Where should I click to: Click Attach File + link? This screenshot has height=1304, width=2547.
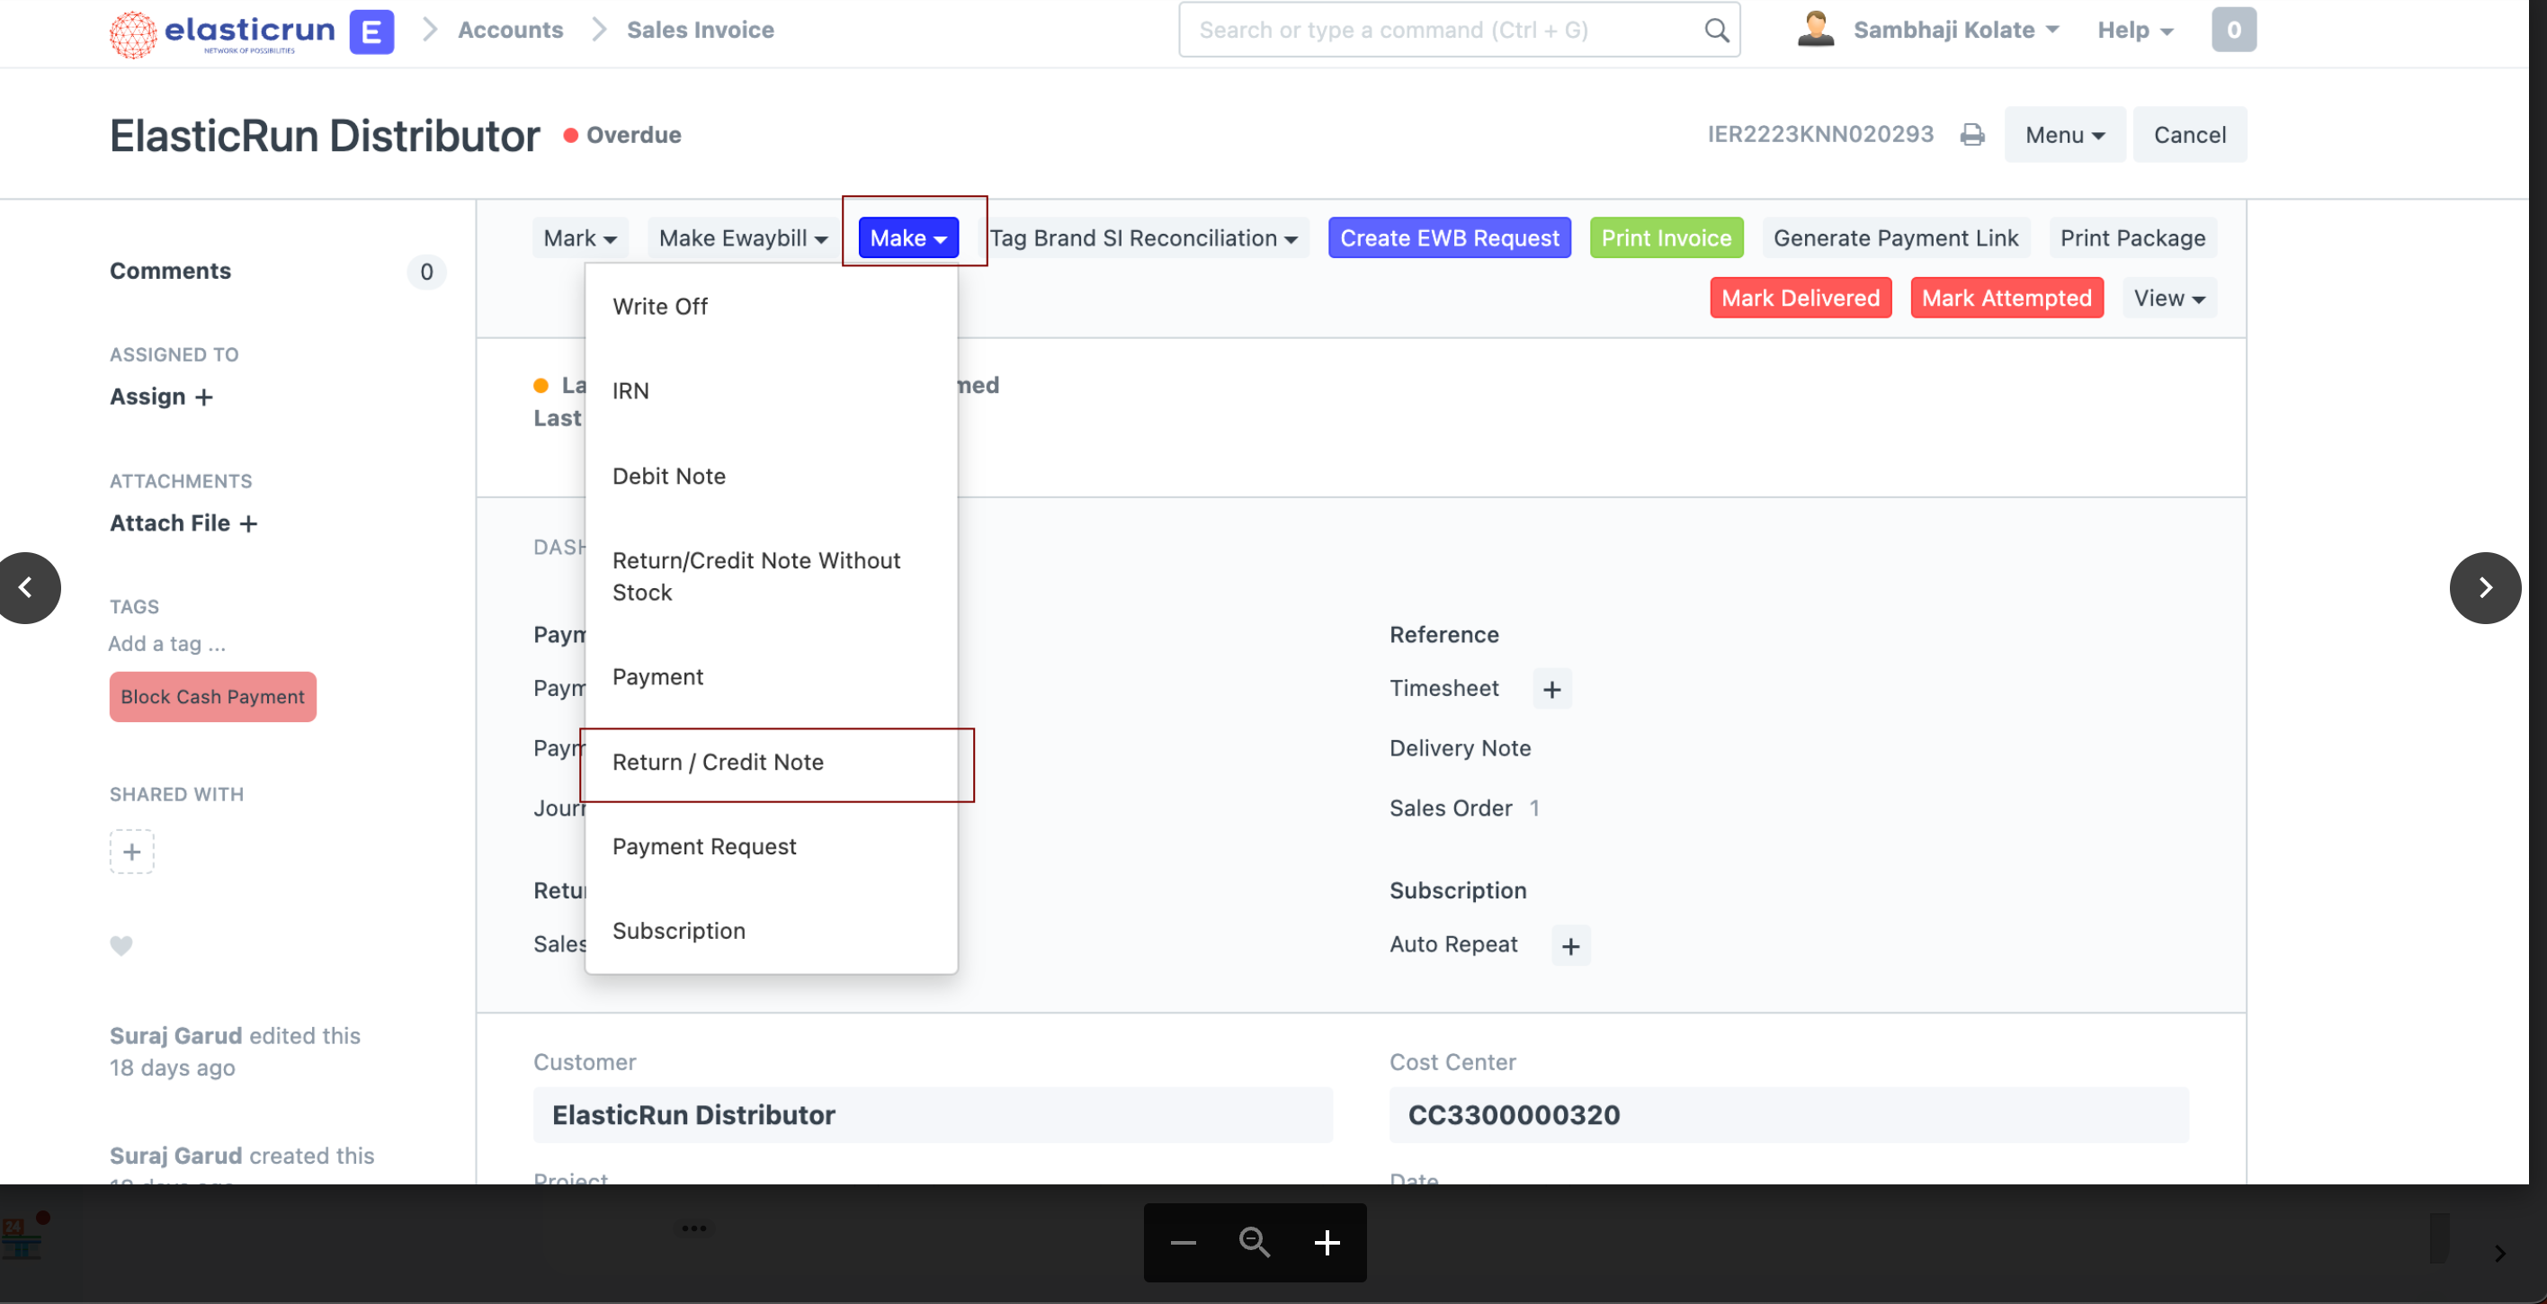183,524
